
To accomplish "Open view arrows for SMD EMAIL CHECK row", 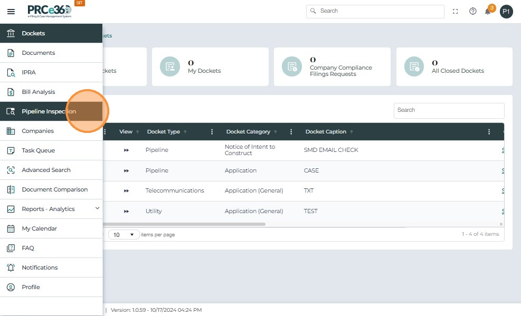I will pos(126,150).
